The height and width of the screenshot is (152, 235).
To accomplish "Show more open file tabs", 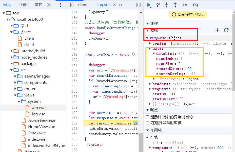I will point(121,5).
